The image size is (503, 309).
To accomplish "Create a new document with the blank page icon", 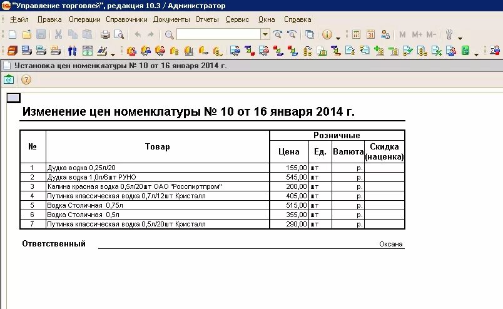I will (13, 34).
